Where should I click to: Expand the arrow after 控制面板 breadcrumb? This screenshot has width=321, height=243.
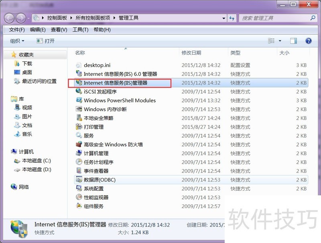click(x=71, y=18)
